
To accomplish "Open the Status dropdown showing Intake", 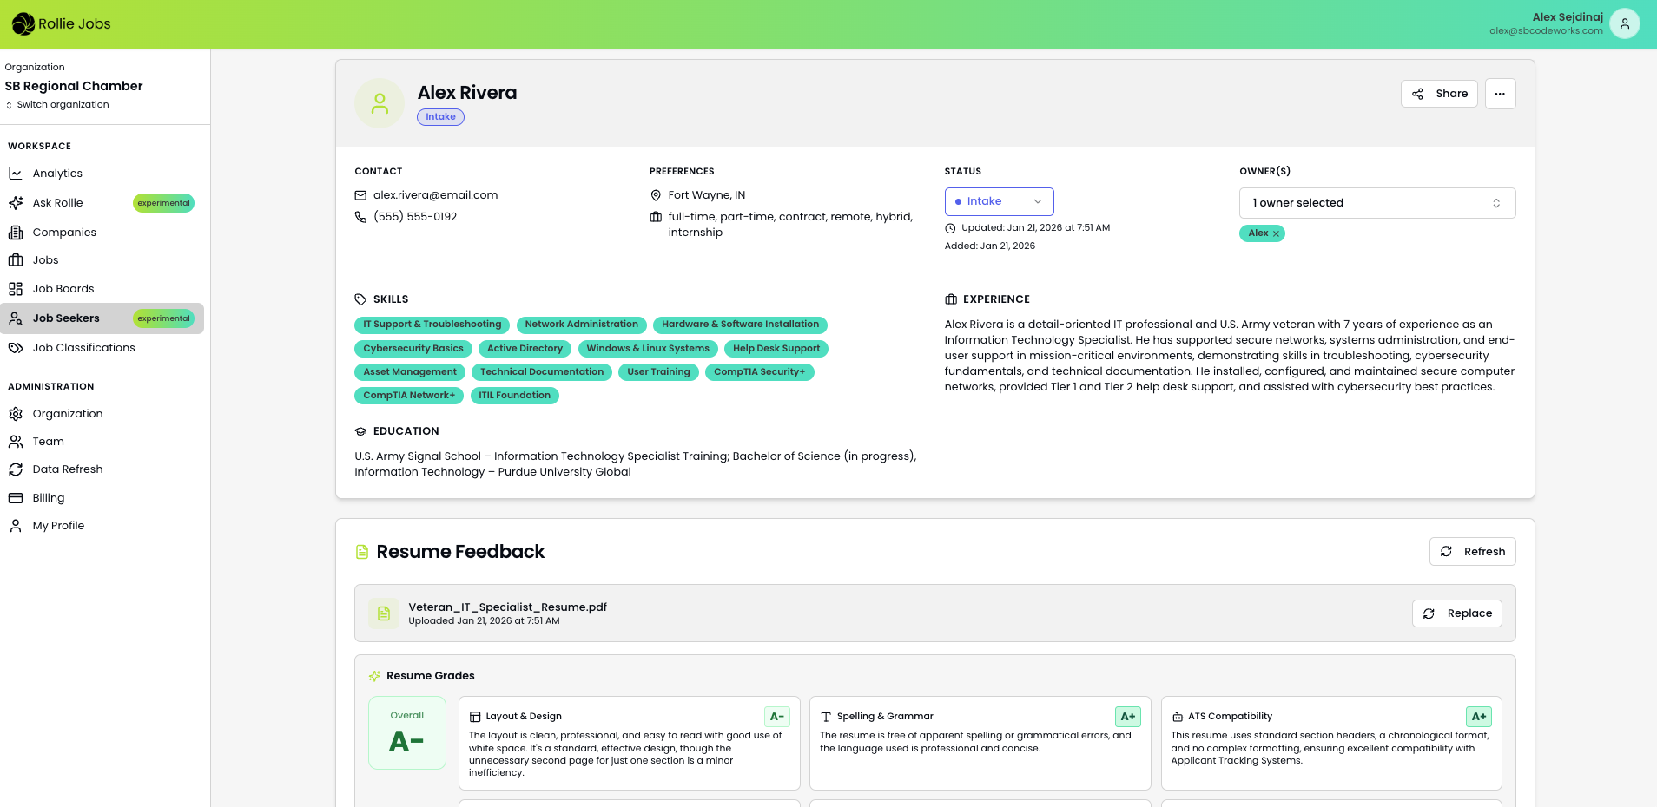I will point(999,201).
